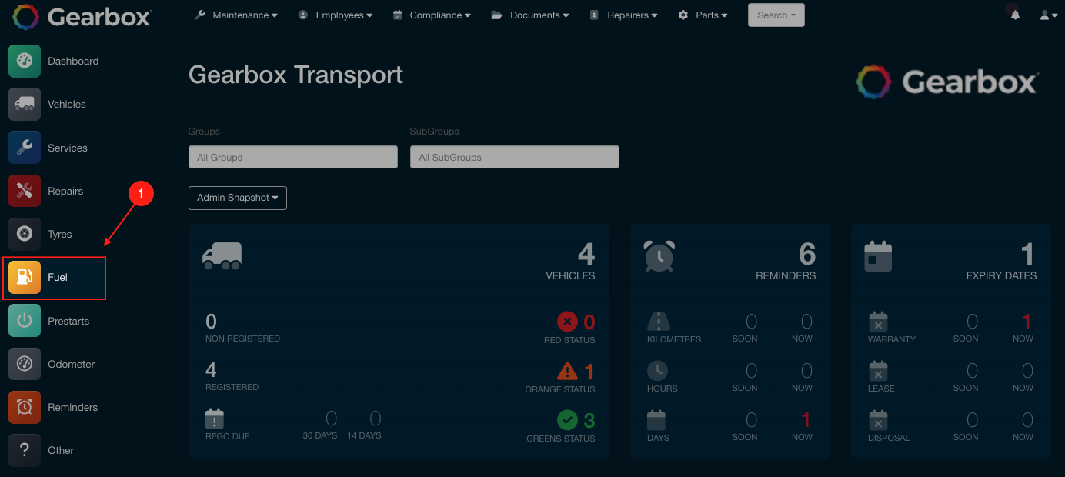The image size is (1065, 477).
Task: Open the Odometer gauge icon
Action: tap(24, 364)
